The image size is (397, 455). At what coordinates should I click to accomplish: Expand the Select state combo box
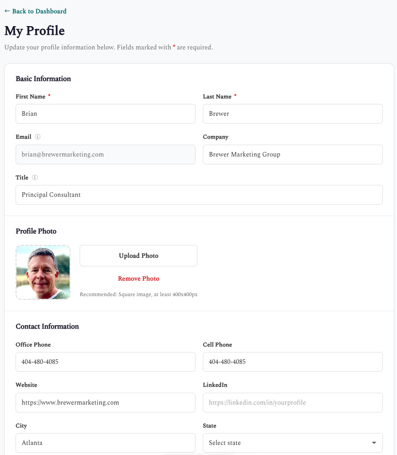293,443
